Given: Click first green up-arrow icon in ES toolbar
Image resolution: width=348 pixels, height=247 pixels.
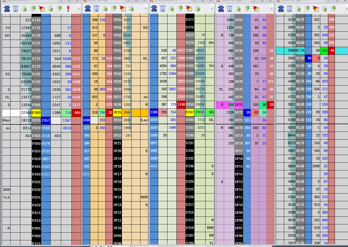Looking at the screenshot, I should click(x=299, y=9).
